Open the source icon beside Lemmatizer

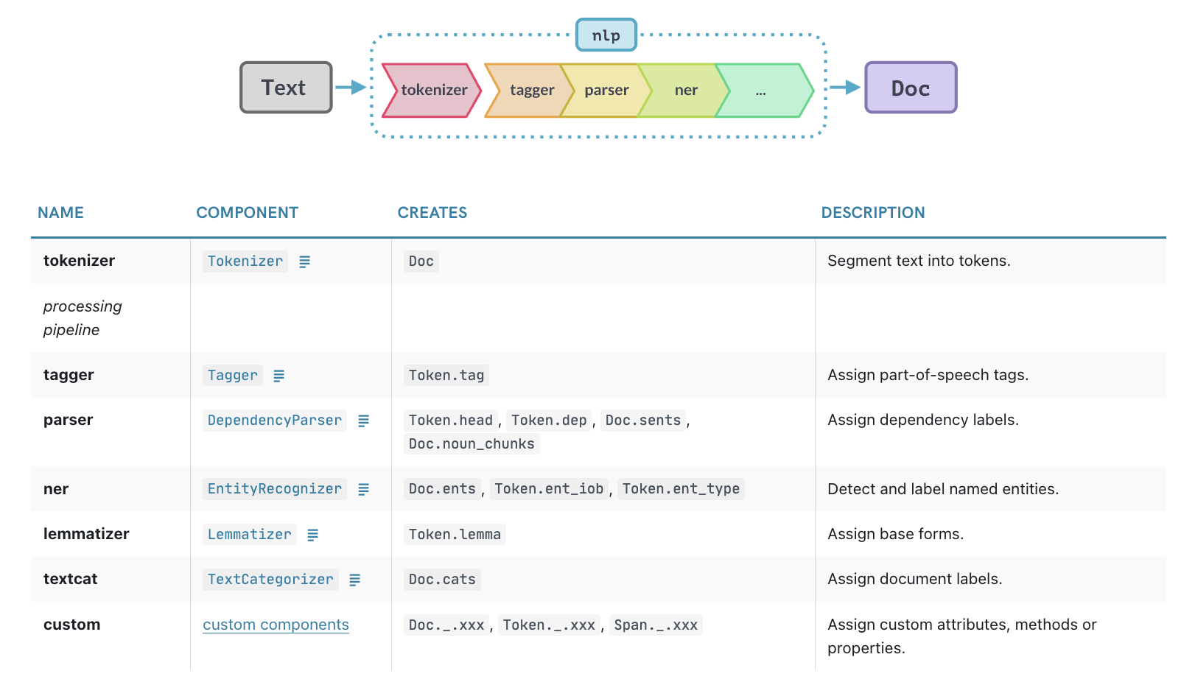(x=312, y=535)
